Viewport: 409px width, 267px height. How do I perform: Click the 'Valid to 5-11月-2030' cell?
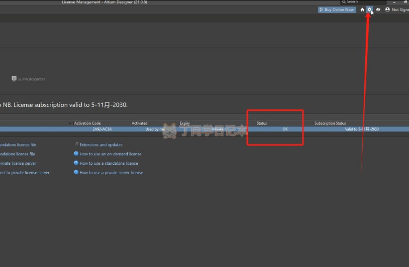tap(362, 129)
